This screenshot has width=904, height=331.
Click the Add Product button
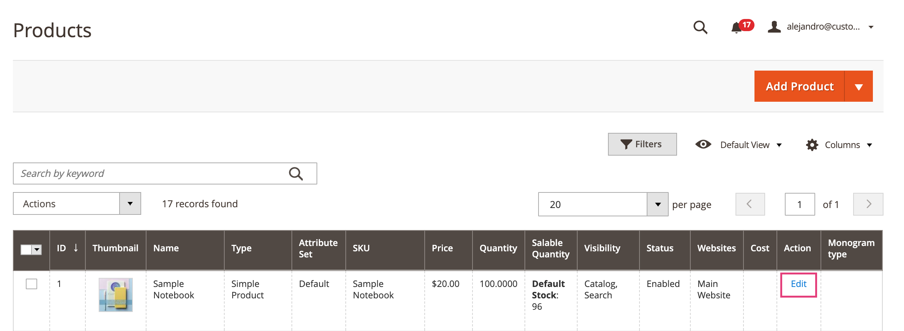[799, 87]
